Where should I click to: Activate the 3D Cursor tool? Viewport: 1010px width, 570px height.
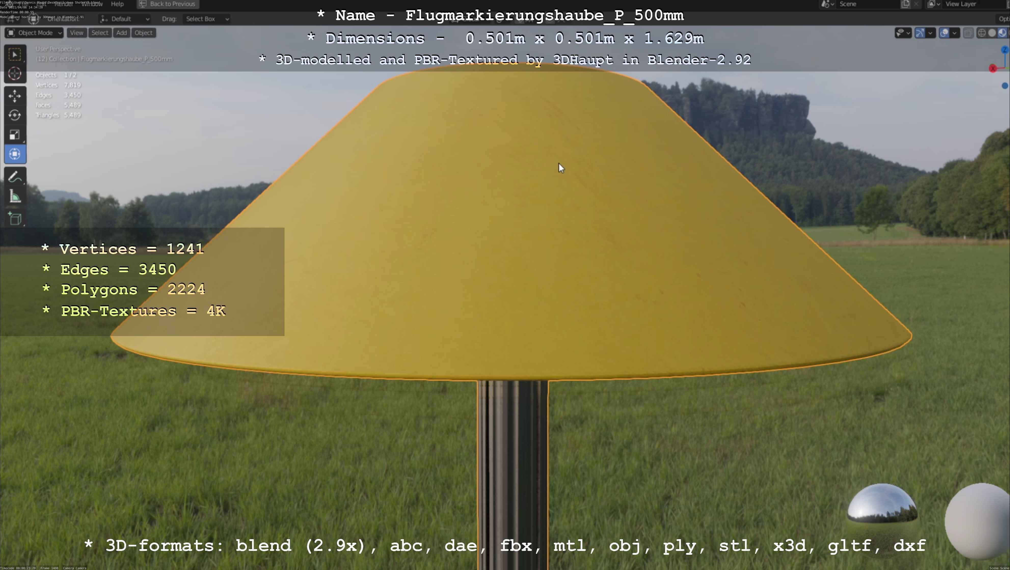[15, 74]
